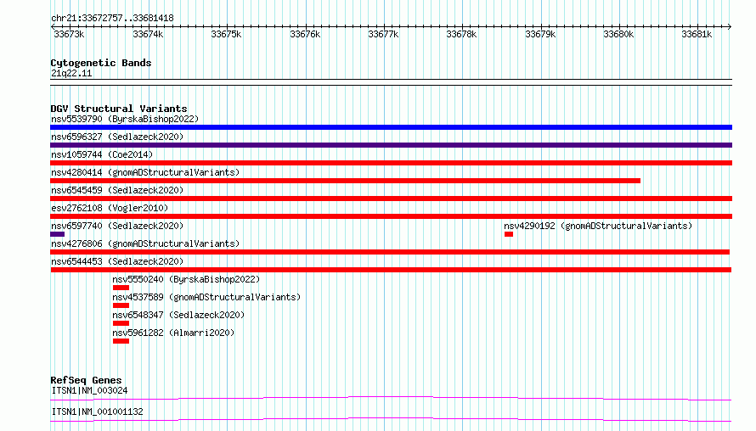
Task: Click the nsv6544453 (Sedlazeck2020) label
Action: pos(117,261)
